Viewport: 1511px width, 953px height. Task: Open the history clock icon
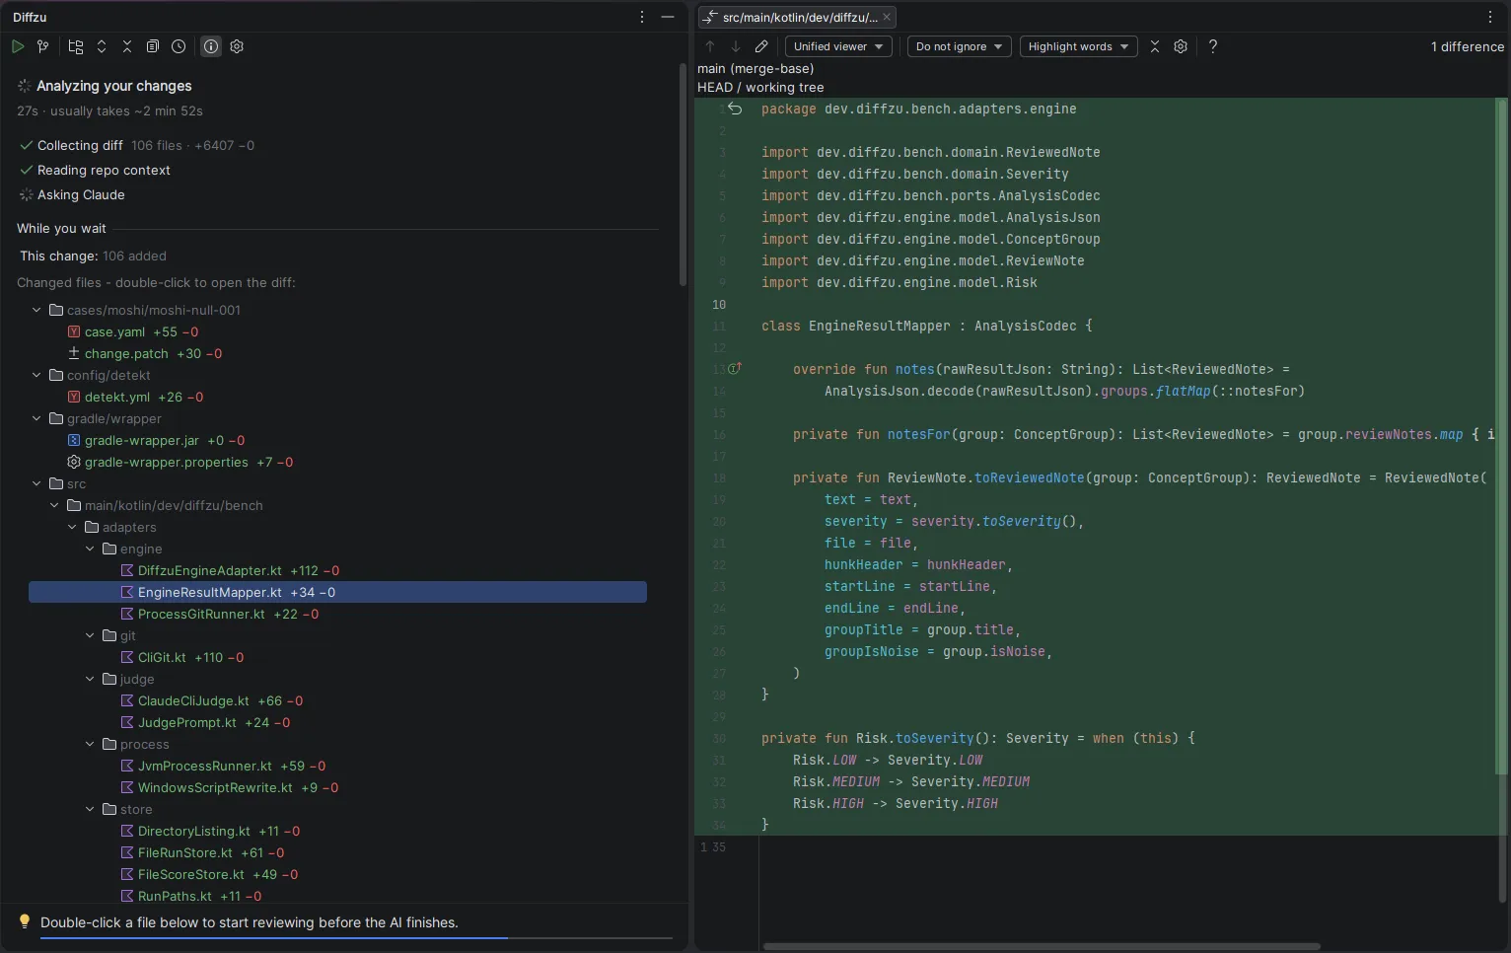point(179,46)
